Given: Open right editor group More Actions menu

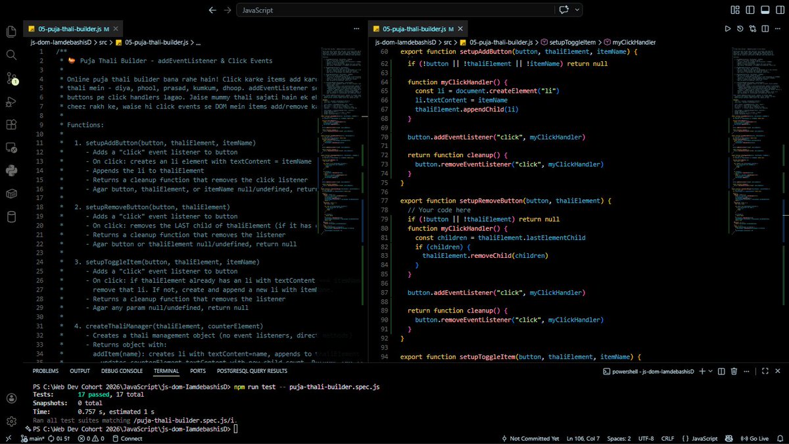Looking at the screenshot, I should point(779,29).
